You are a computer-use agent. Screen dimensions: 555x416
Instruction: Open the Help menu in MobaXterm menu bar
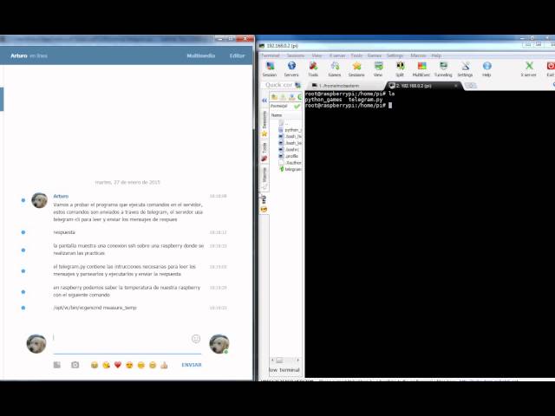(436, 55)
